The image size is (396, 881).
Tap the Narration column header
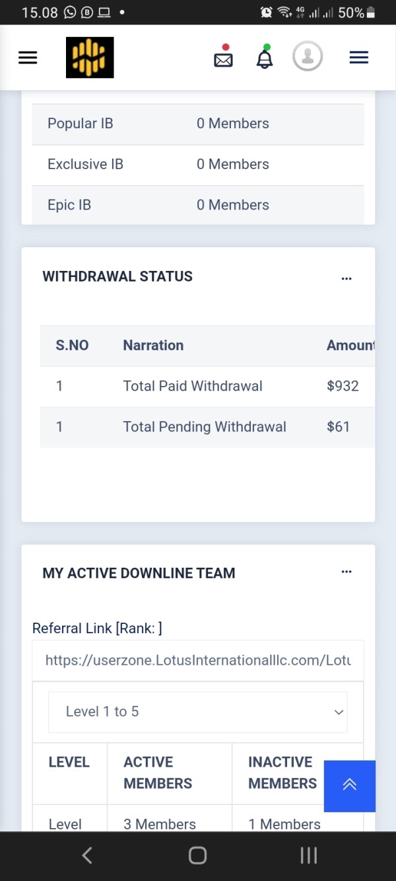[x=153, y=345]
